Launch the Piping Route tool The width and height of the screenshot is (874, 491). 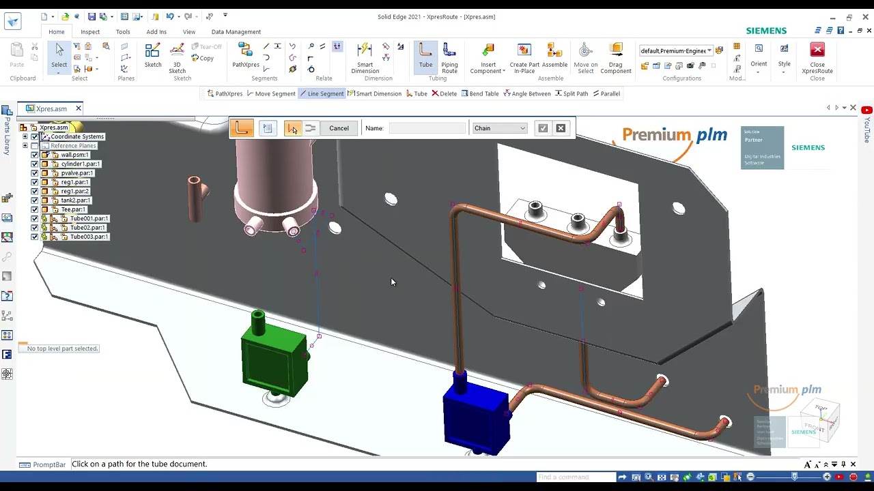(x=449, y=58)
